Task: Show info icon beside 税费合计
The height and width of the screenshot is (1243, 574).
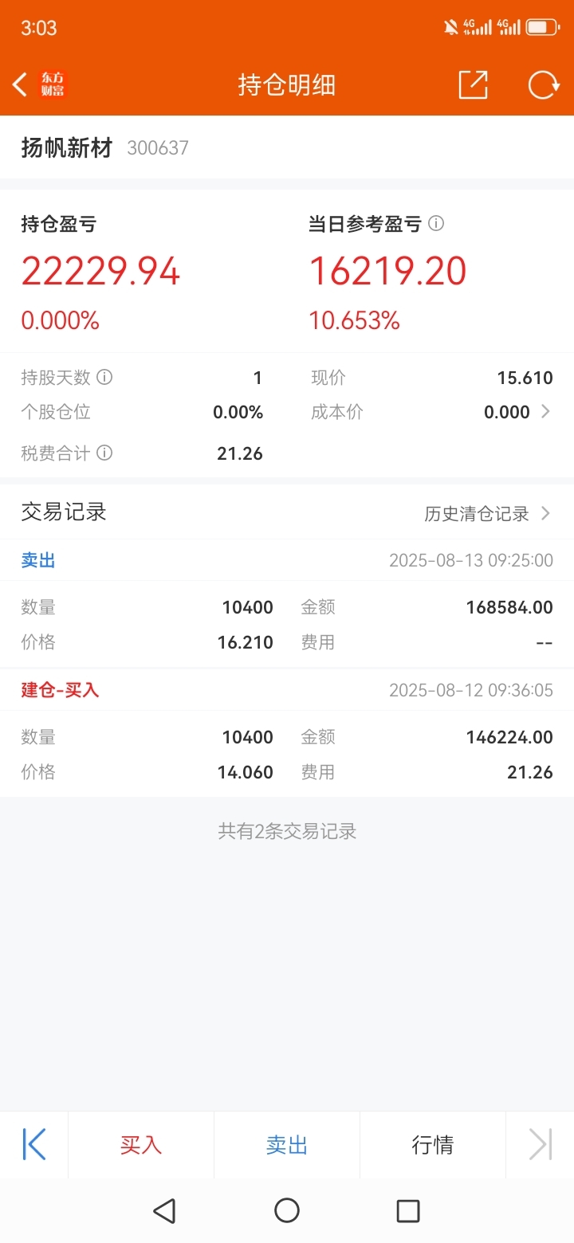Action: point(104,453)
